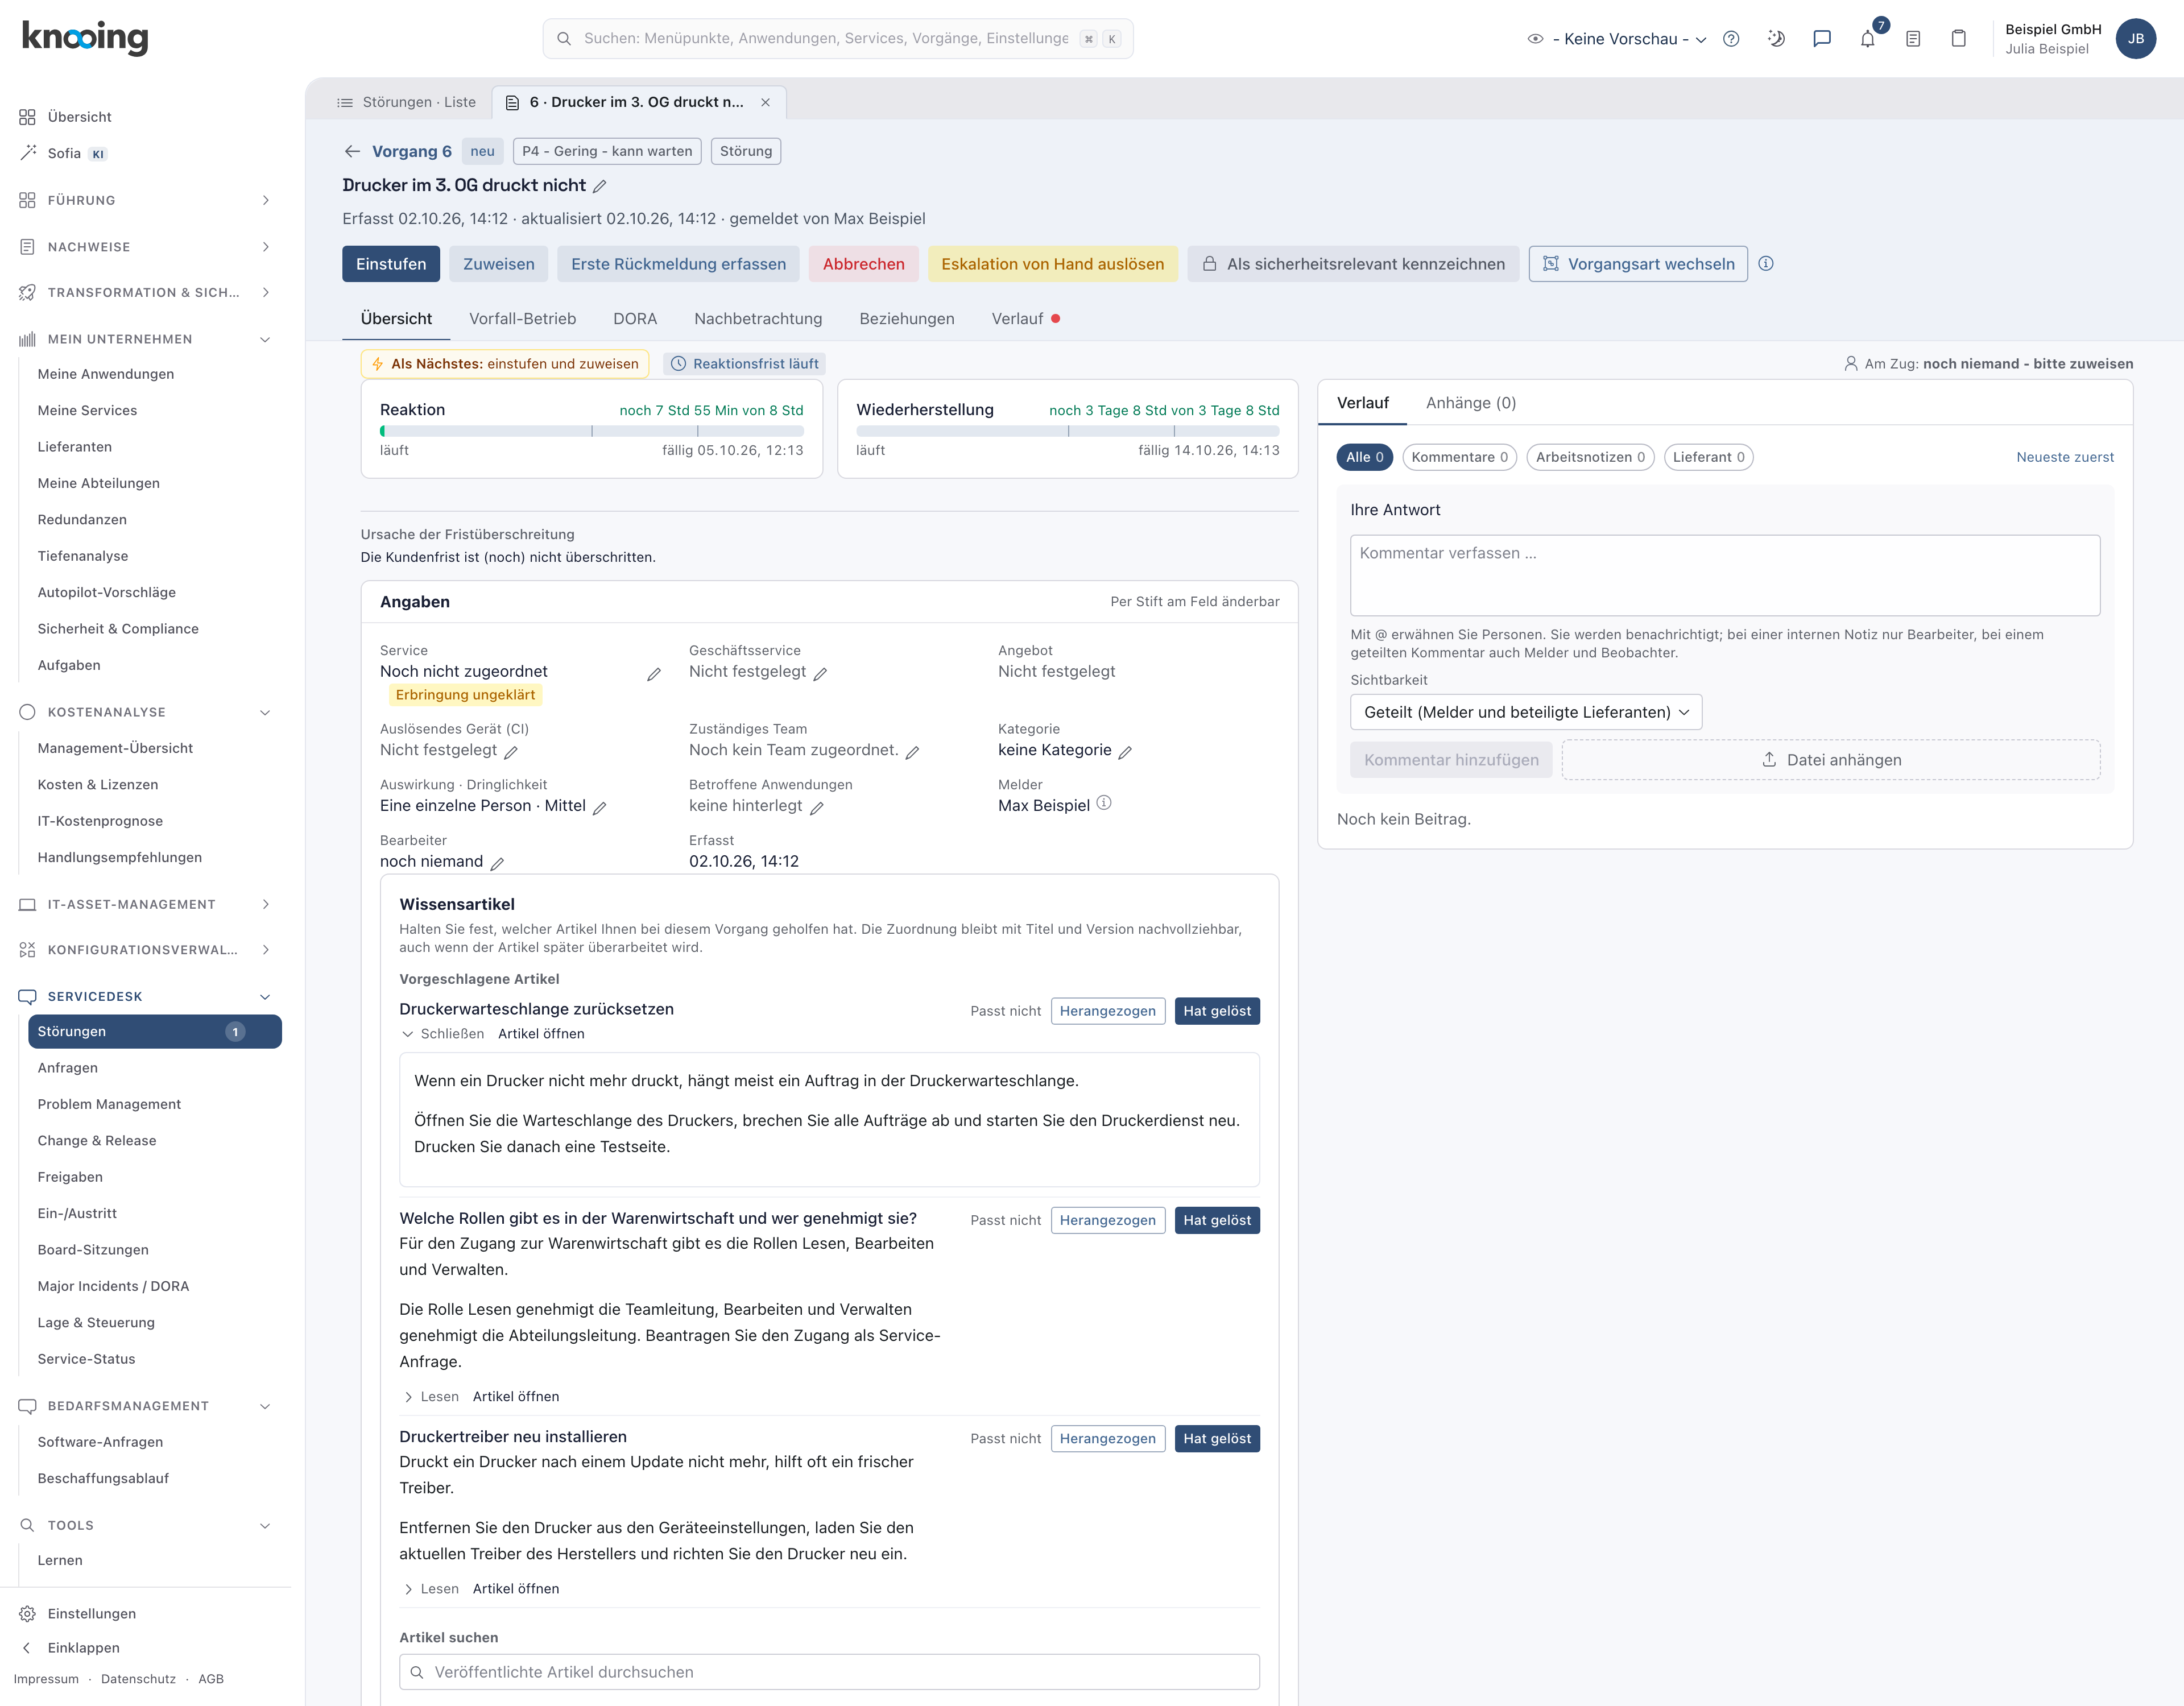The width and height of the screenshot is (2184, 1706).
Task: Select the Arbeitsnotizen filter chip
Action: tap(1590, 457)
